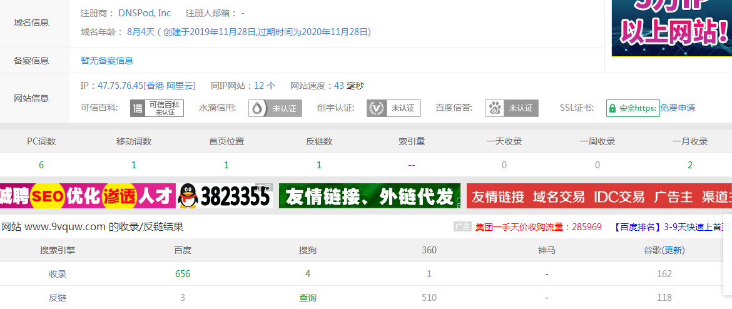
Task: Click the 首页位置 value 1
Action: (x=226, y=165)
